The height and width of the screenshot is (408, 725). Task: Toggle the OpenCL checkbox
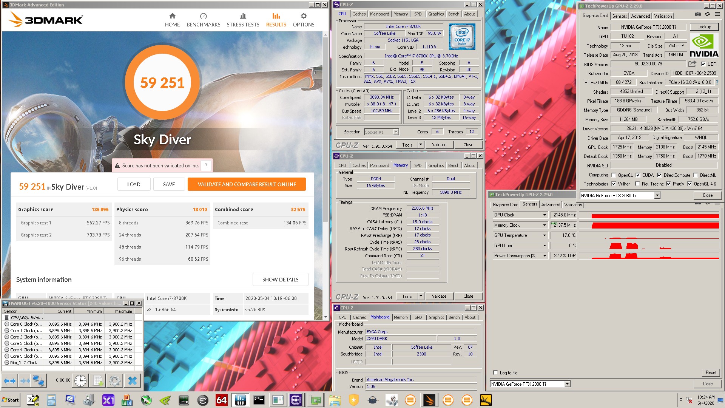(614, 175)
